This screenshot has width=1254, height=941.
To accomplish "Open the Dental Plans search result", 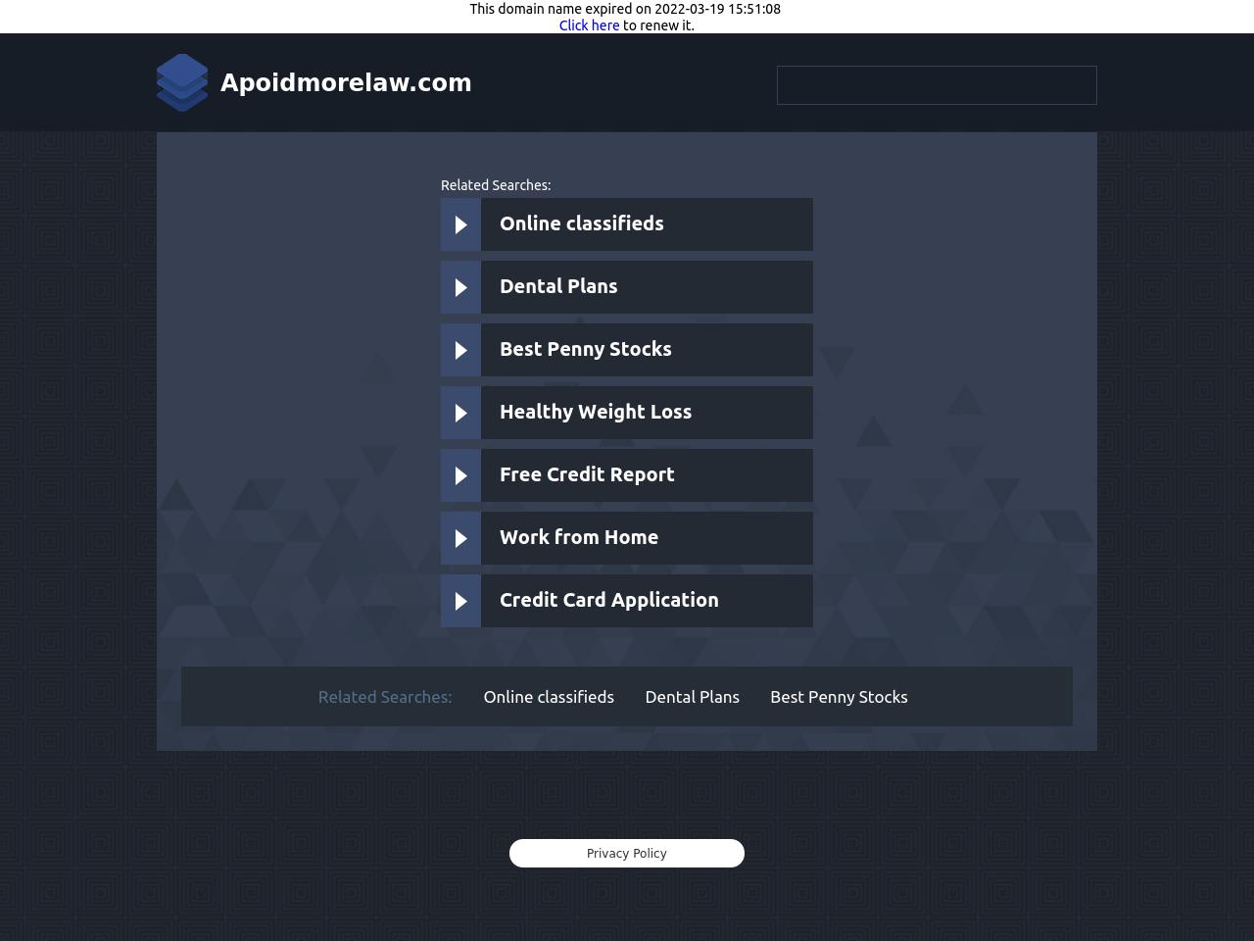I will point(558,286).
